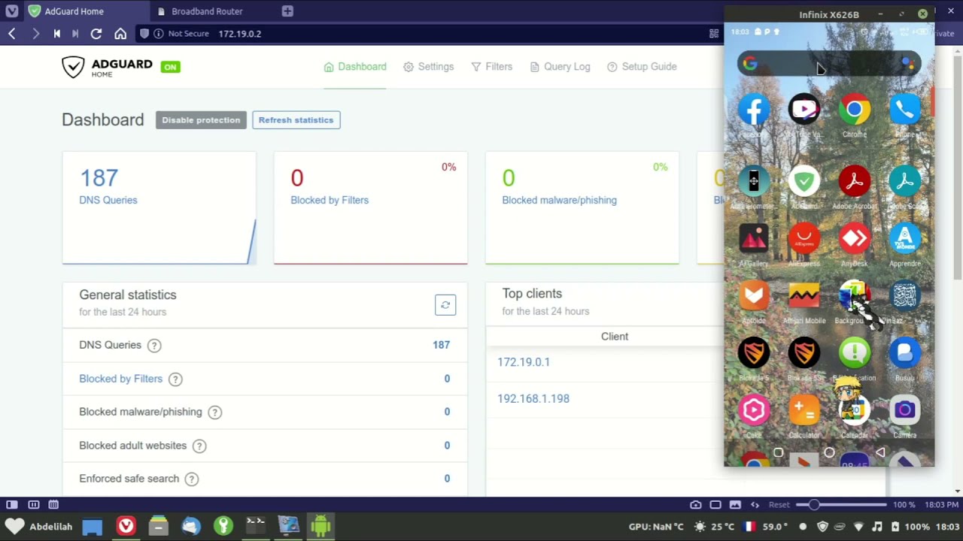Launch Chrome on the Infinix phone
This screenshot has height=541, width=963.
854,110
